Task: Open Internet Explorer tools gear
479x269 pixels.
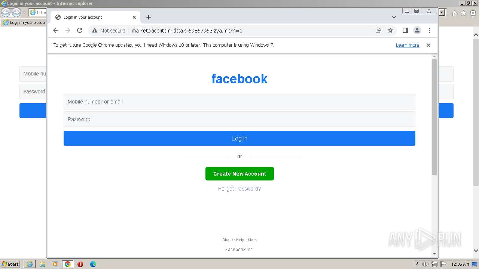Action: 473,13
